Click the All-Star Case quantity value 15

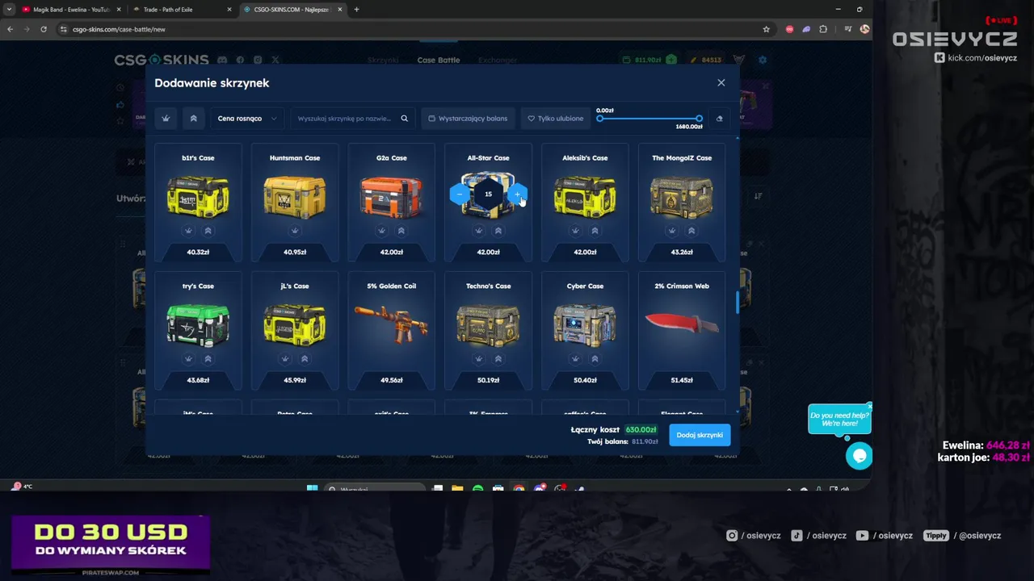coord(488,194)
